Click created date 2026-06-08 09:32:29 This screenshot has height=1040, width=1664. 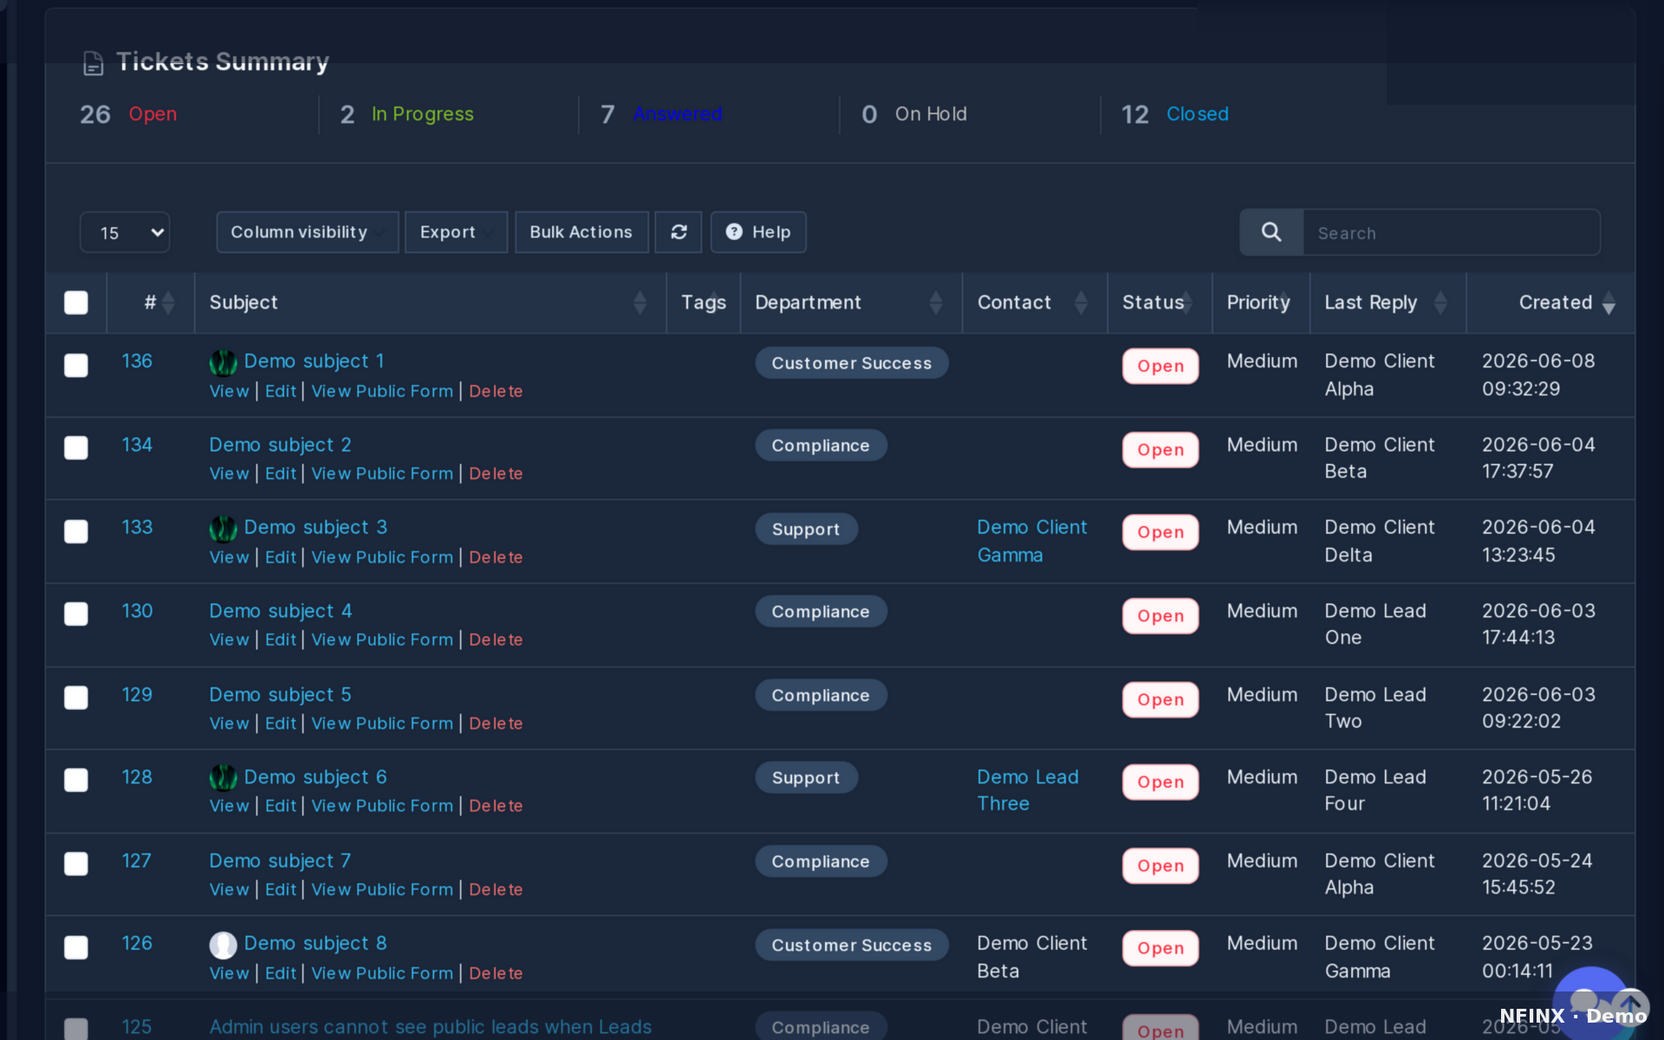1538,375
